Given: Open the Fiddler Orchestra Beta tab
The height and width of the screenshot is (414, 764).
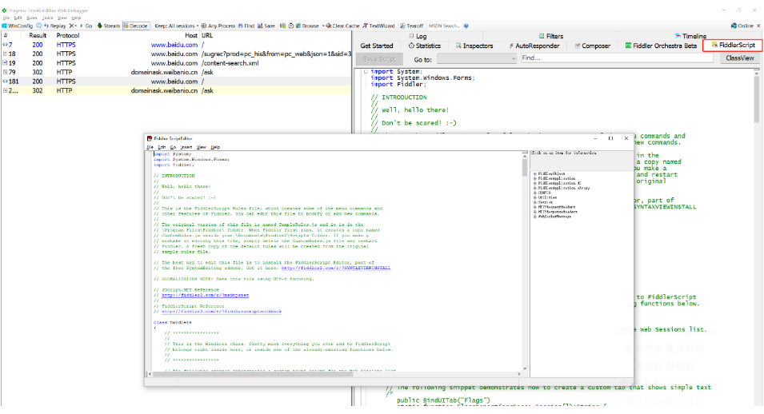Looking at the screenshot, I should (661, 46).
